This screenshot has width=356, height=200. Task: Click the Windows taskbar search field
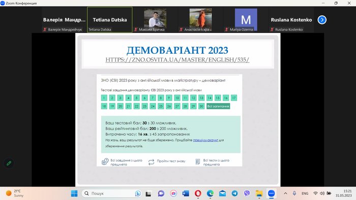pyautogui.click(x=111, y=193)
